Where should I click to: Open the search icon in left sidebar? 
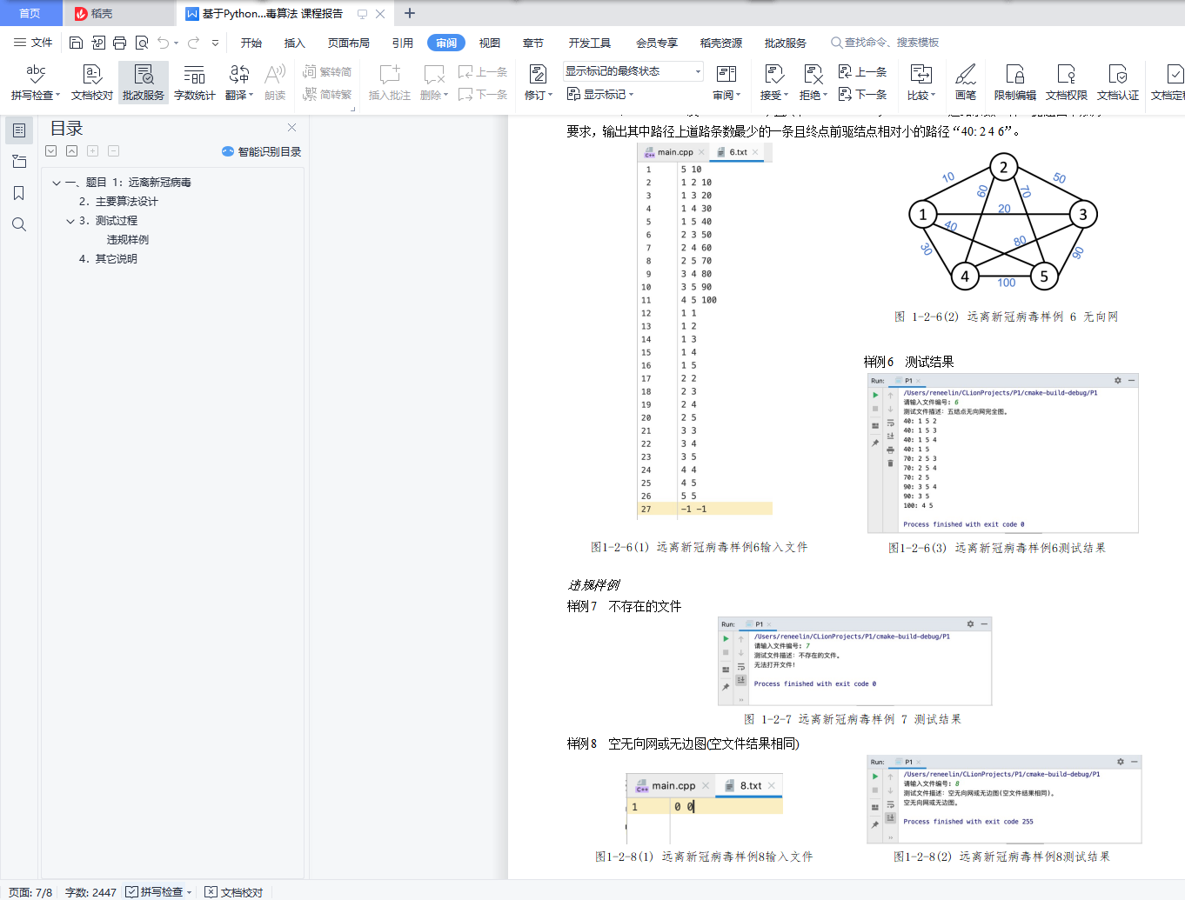(19, 224)
